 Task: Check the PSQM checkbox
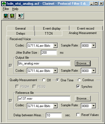coord(17,87)
